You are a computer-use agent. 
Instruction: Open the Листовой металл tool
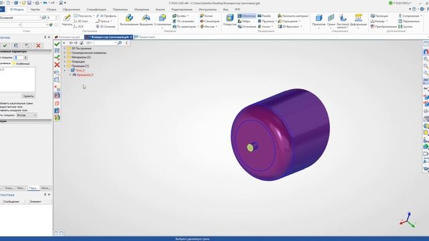tap(343, 21)
